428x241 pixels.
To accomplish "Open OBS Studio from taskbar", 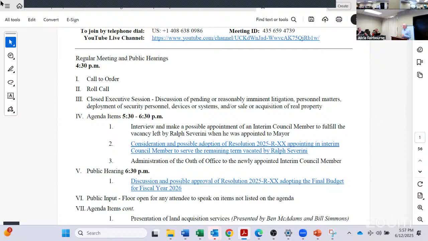I will click(x=274, y=233).
